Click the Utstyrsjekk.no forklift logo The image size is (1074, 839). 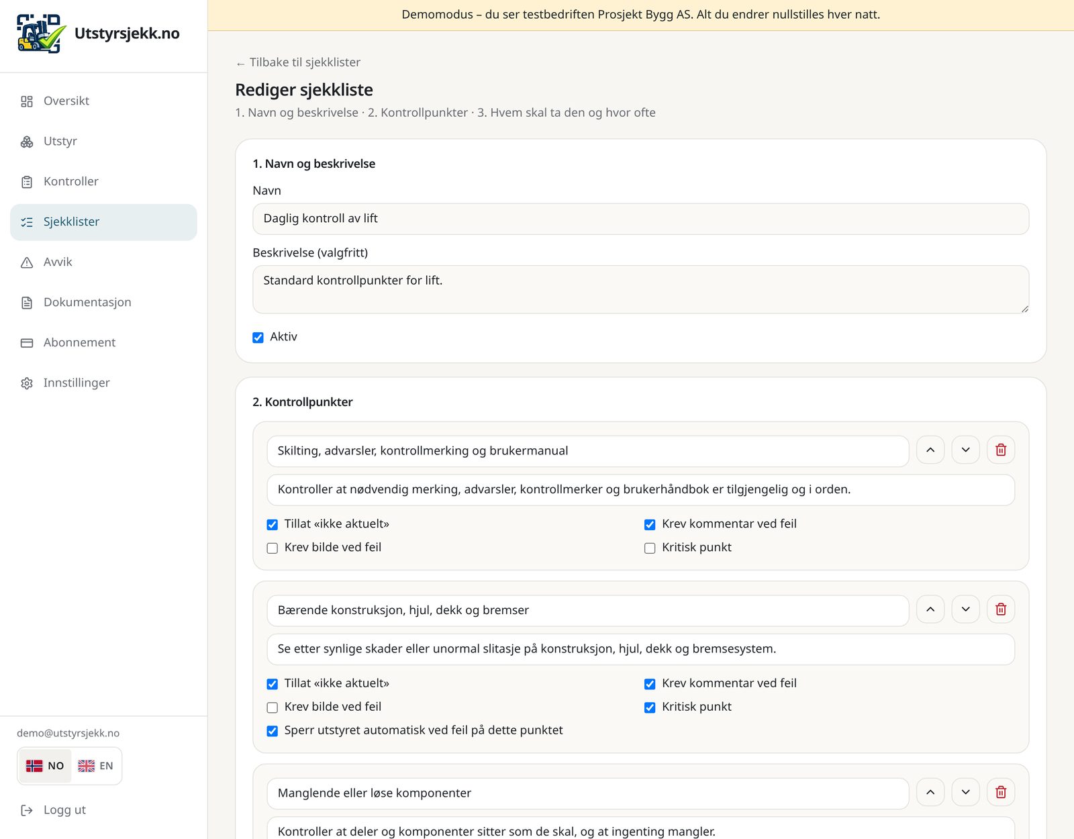coord(41,34)
